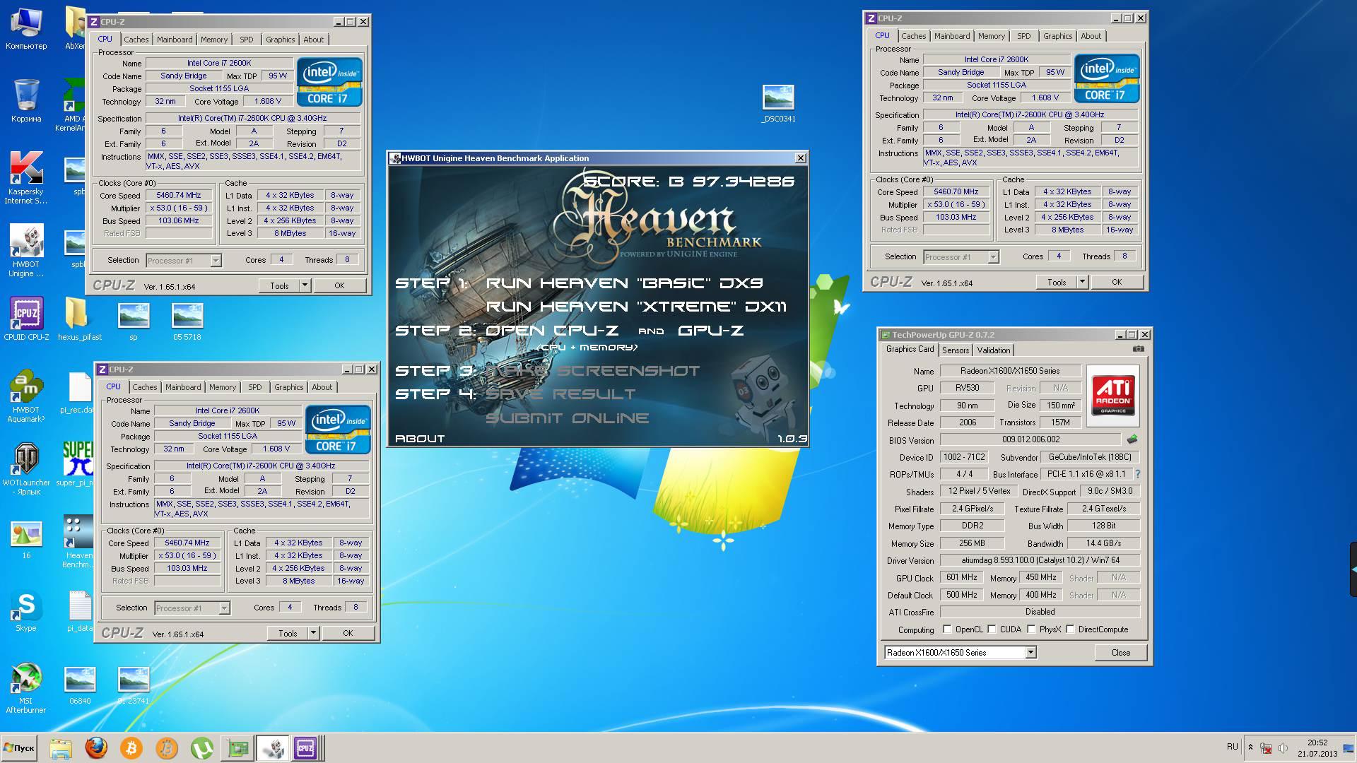
Task: Click OK in the top-left CPU-Z window
Action: pos(340,286)
